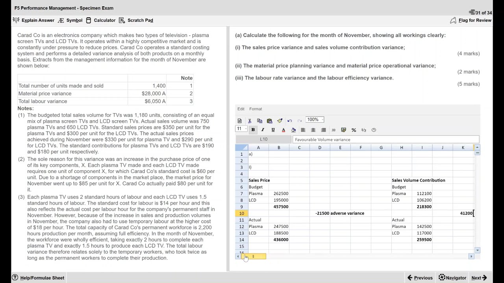Viewport: 504px width, 283px height.
Task: Align cell text center
Action: [x=313, y=130]
